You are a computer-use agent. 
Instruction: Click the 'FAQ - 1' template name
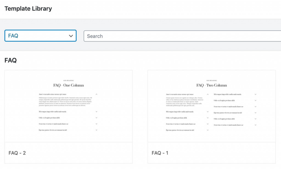pyautogui.click(x=160, y=153)
